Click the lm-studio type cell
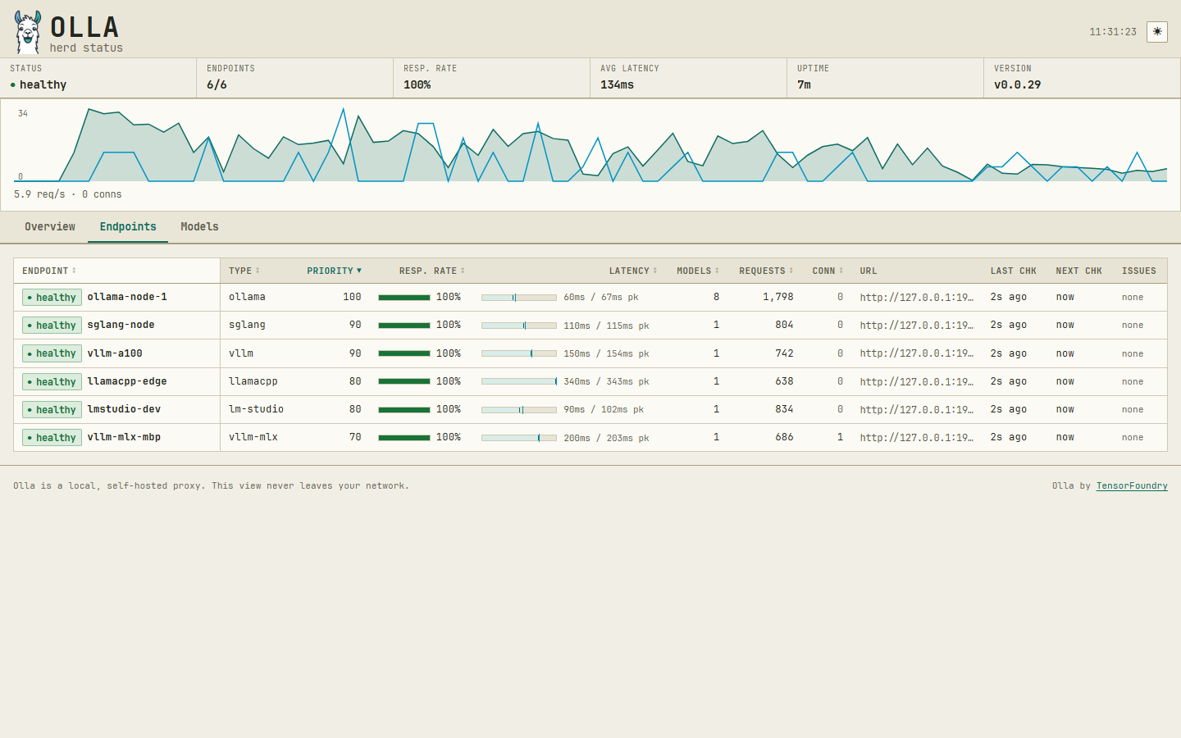The width and height of the screenshot is (1181, 738). (x=256, y=409)
